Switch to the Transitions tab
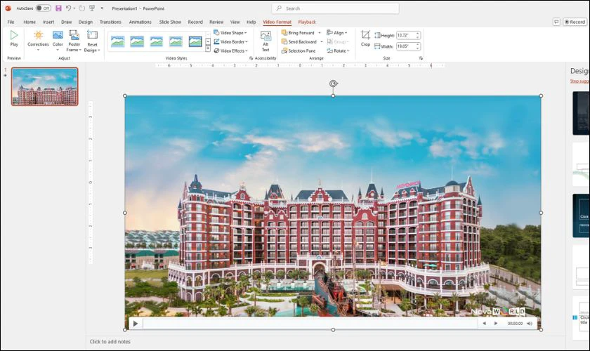The width and height of the screenshot is (590, 351). click(110, 22)
